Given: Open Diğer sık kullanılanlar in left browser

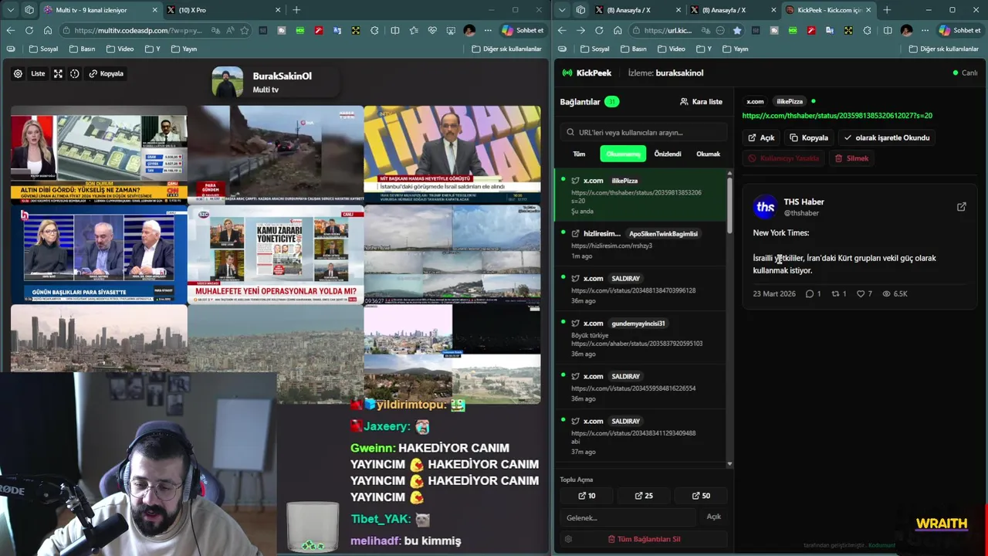Looking at the screenshot, I should pos(506,49).
